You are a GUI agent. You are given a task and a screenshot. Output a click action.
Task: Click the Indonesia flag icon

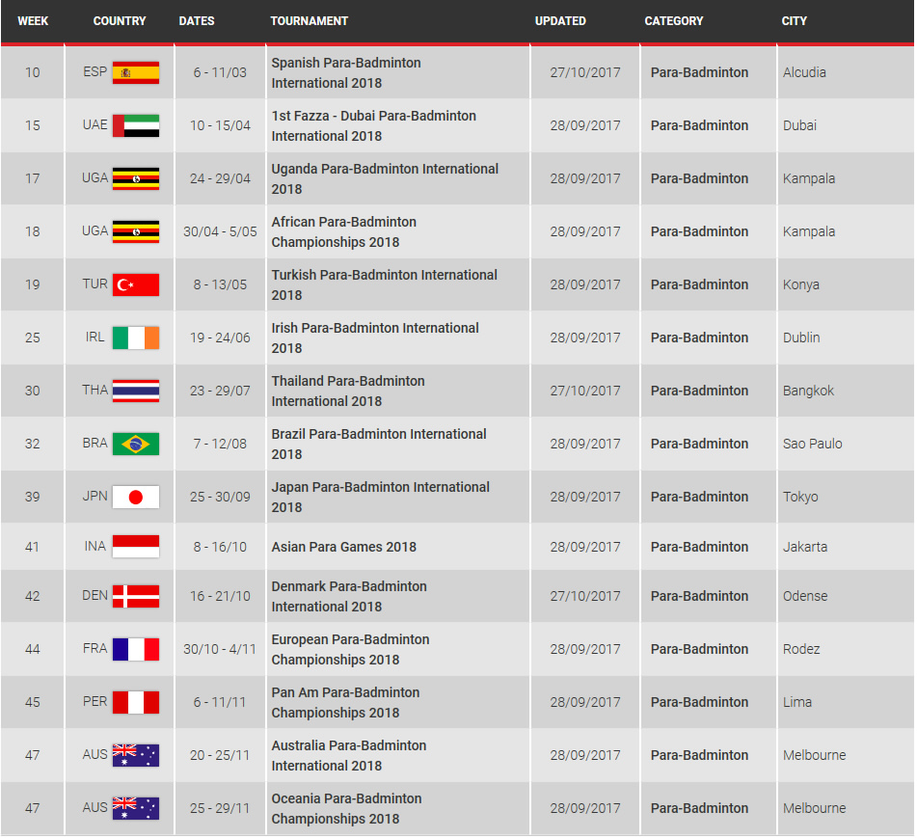136,547
